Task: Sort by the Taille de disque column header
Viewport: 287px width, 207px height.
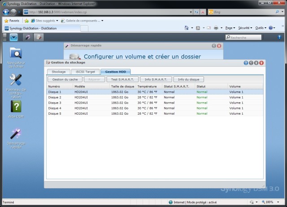Action: [122, 86]
